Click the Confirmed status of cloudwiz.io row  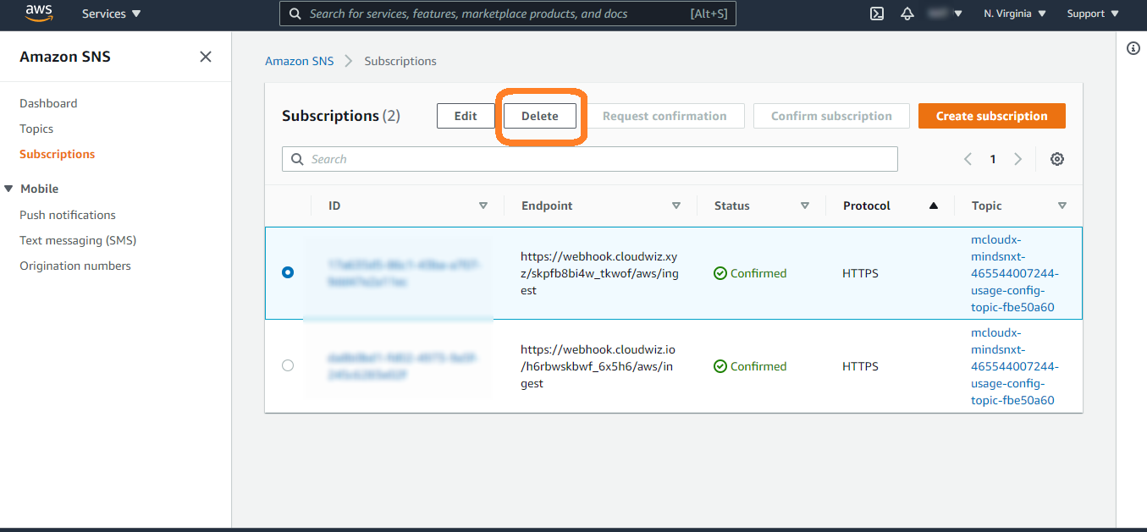pos(750,366)
